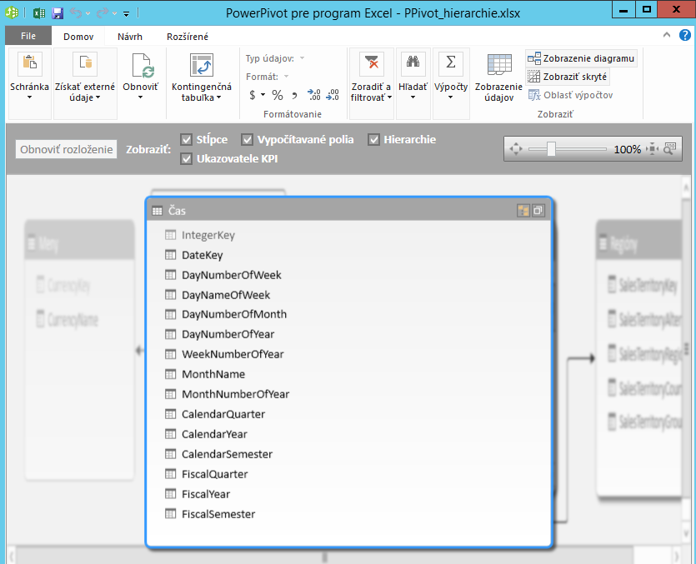
Task: Click the Obnoviť rozloženie button
Action: pyautogui.click(x=66, y=149)
